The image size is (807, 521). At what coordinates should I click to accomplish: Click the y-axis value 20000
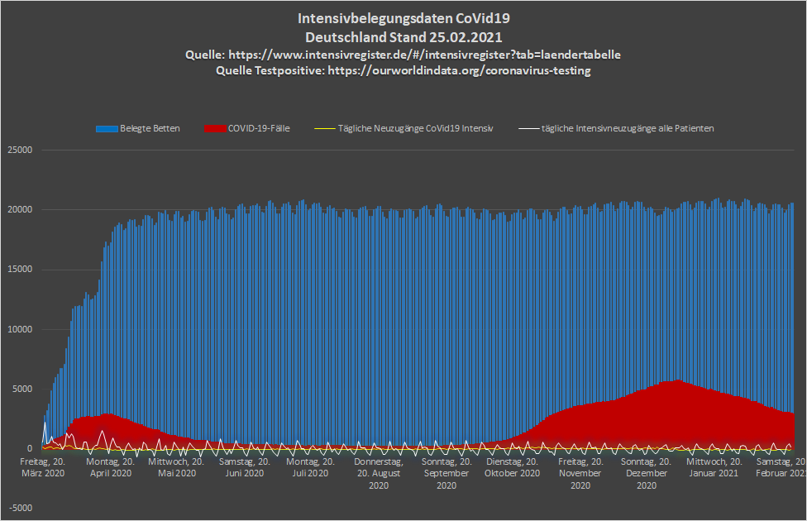click(20, 209)
